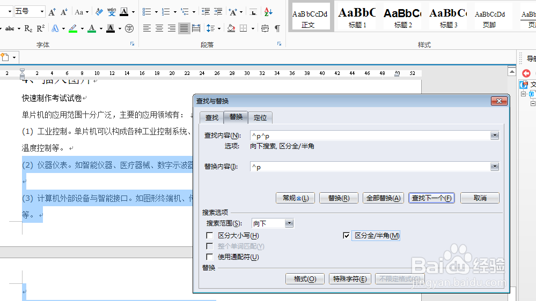Toggle show paragraph marks (¶)
536x301 pixels.
tap(277, 28)
